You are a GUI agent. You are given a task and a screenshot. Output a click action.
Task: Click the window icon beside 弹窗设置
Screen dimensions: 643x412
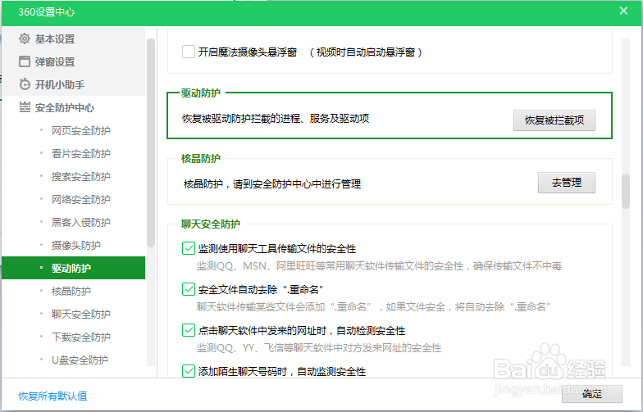coord(25,61)
